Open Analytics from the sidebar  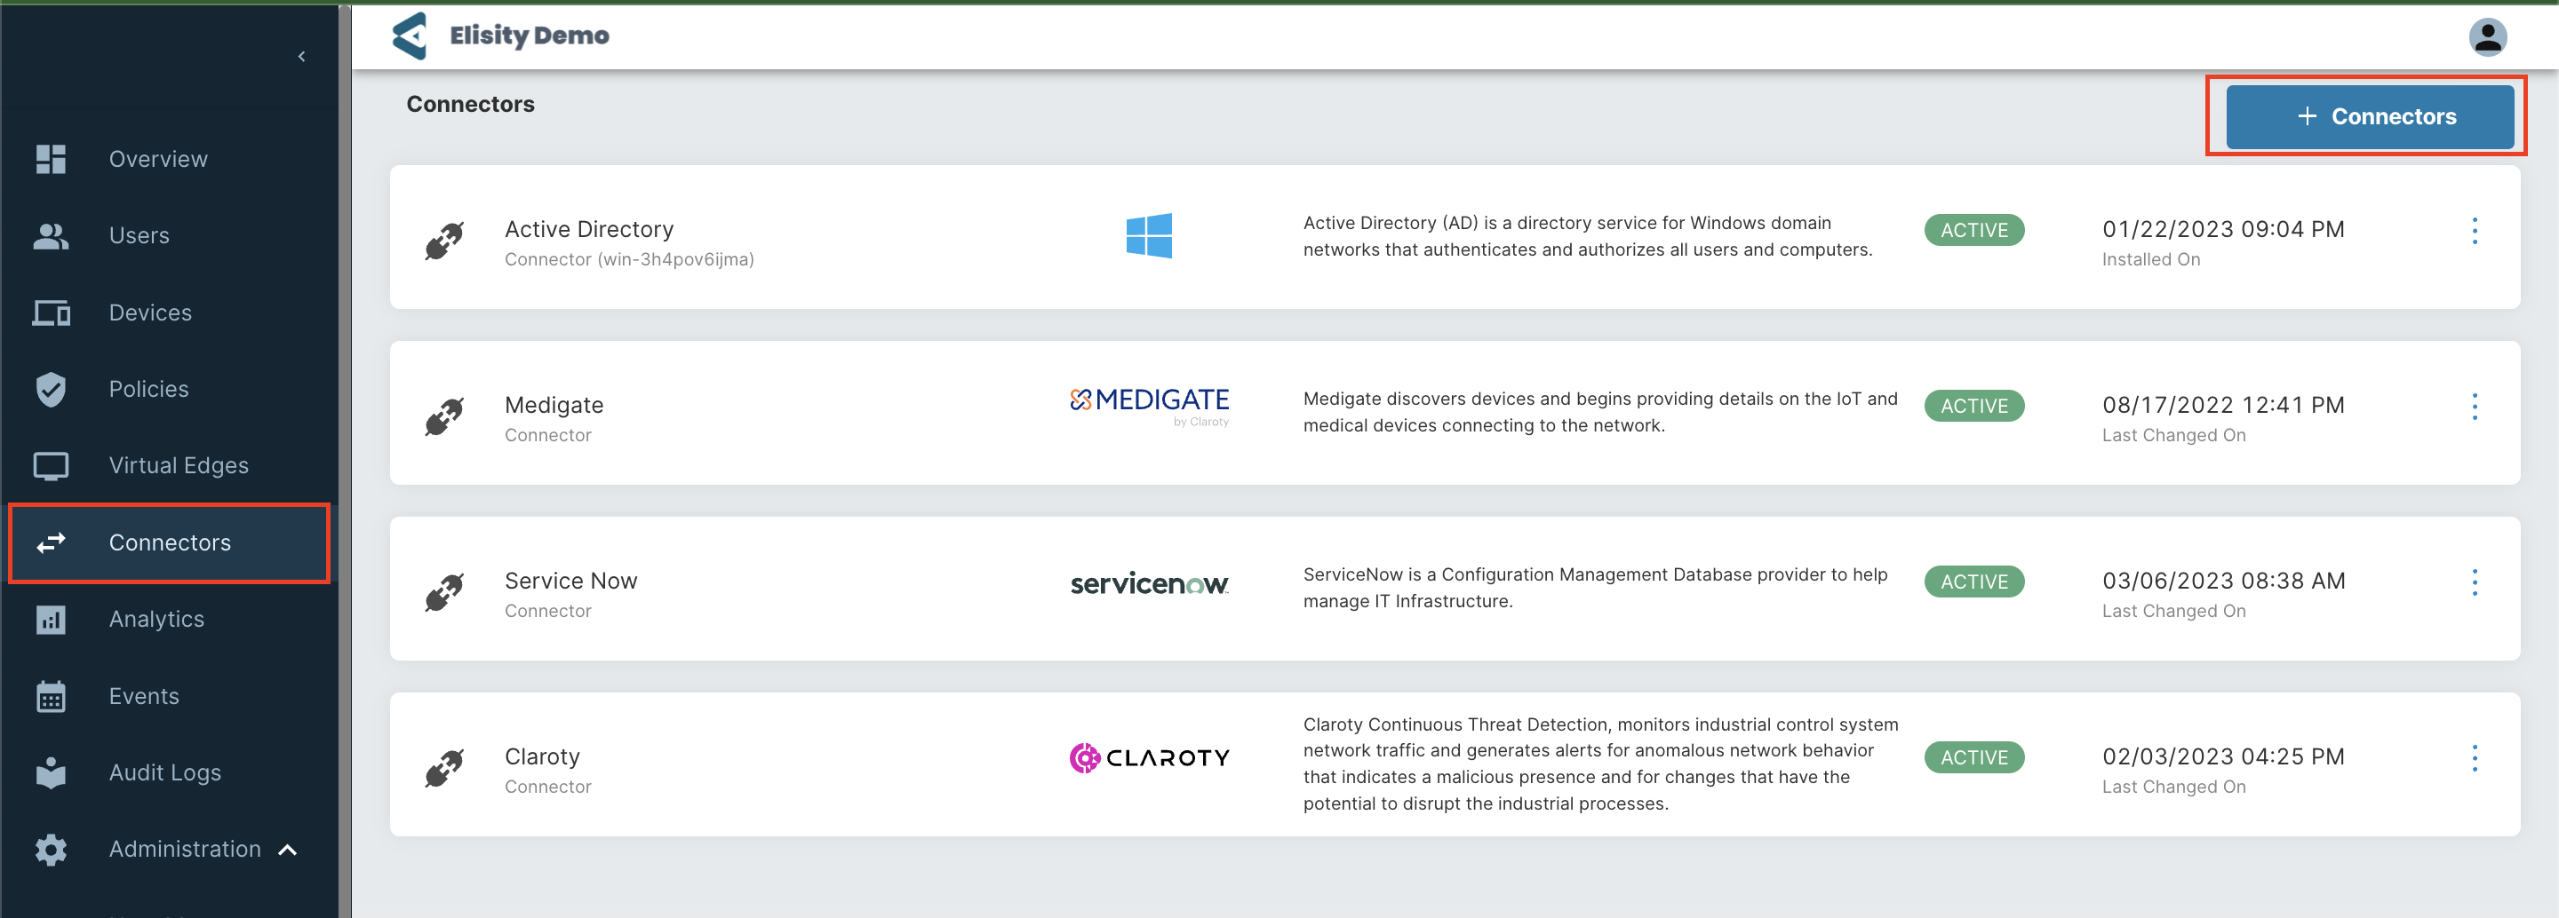click(x=157, y=620)
